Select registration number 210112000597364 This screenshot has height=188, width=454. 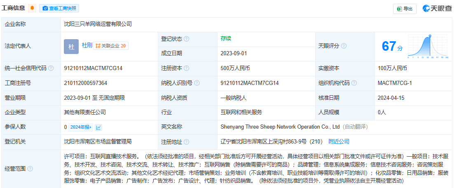tap(86, 83)
